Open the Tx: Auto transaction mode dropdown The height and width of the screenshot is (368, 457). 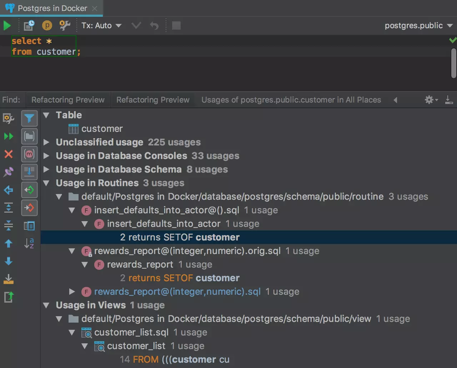pyautogui.click(x=101, y=26)
